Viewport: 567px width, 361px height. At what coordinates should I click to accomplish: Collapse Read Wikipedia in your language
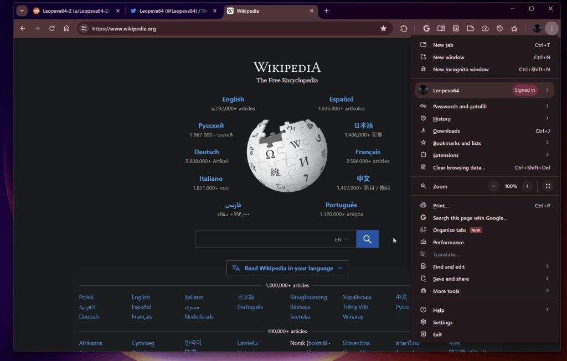coord(287,268)
